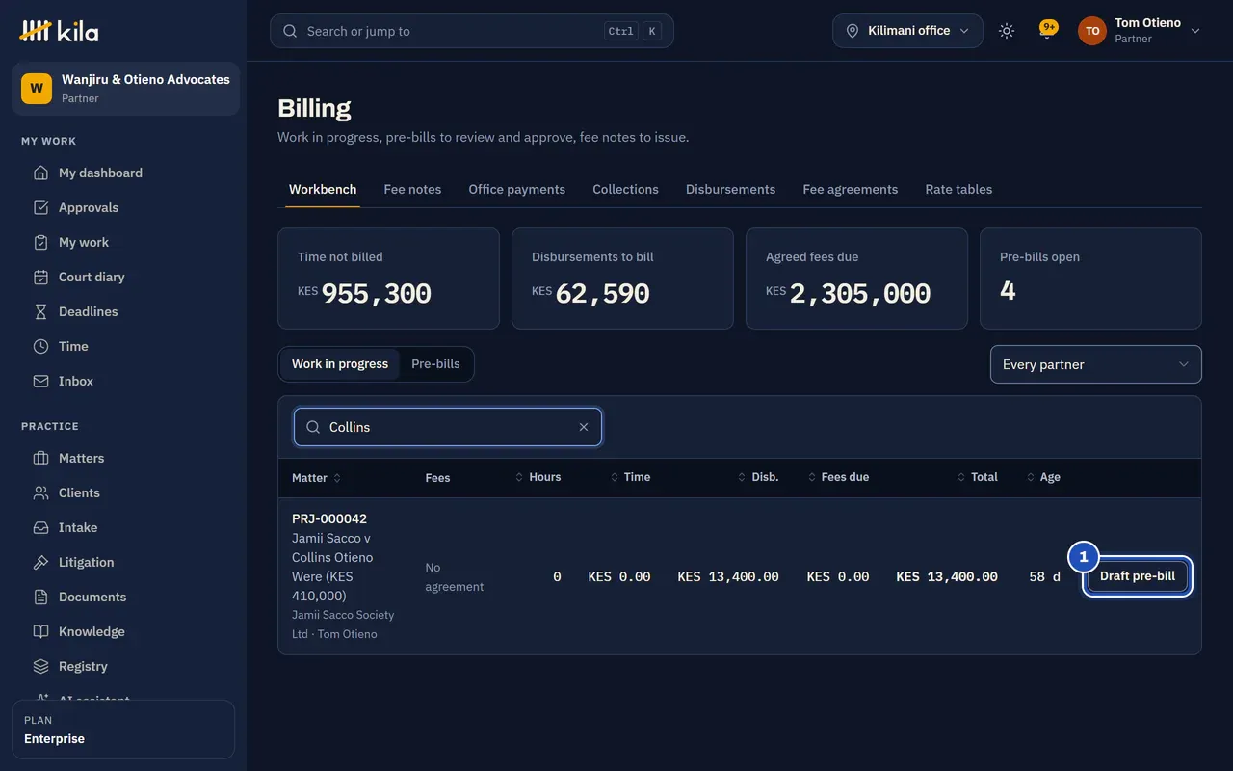Focus the Search or jump to box
1233x771 pixels.
click(472, 31)
